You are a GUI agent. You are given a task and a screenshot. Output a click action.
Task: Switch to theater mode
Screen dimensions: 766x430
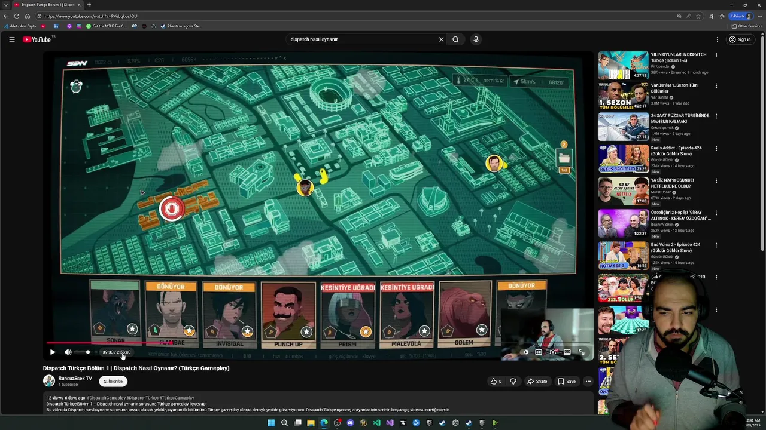[567, 352]
